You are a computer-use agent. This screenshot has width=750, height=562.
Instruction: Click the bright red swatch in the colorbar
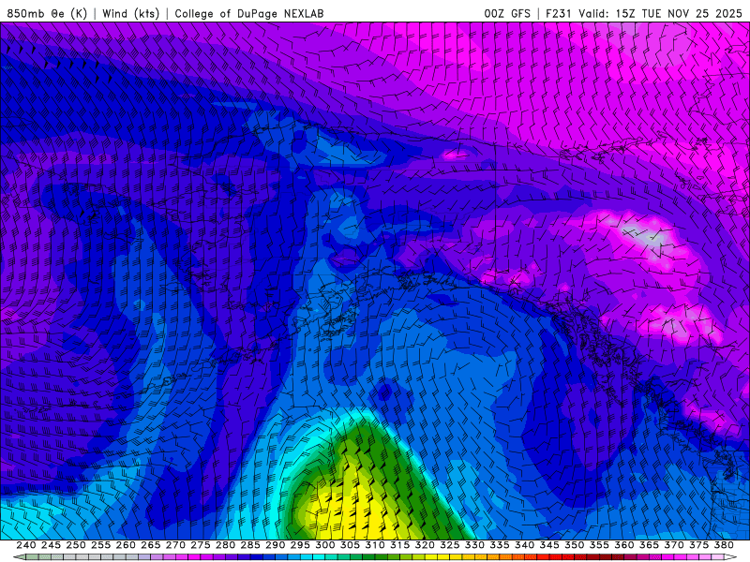[x=544, y=557]
